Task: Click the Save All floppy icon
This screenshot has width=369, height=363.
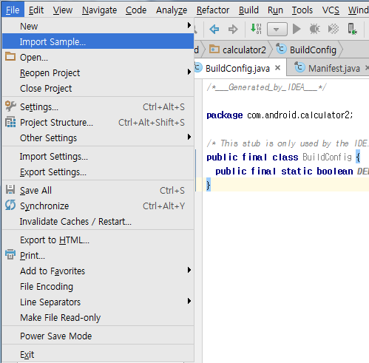Action: 10,189
